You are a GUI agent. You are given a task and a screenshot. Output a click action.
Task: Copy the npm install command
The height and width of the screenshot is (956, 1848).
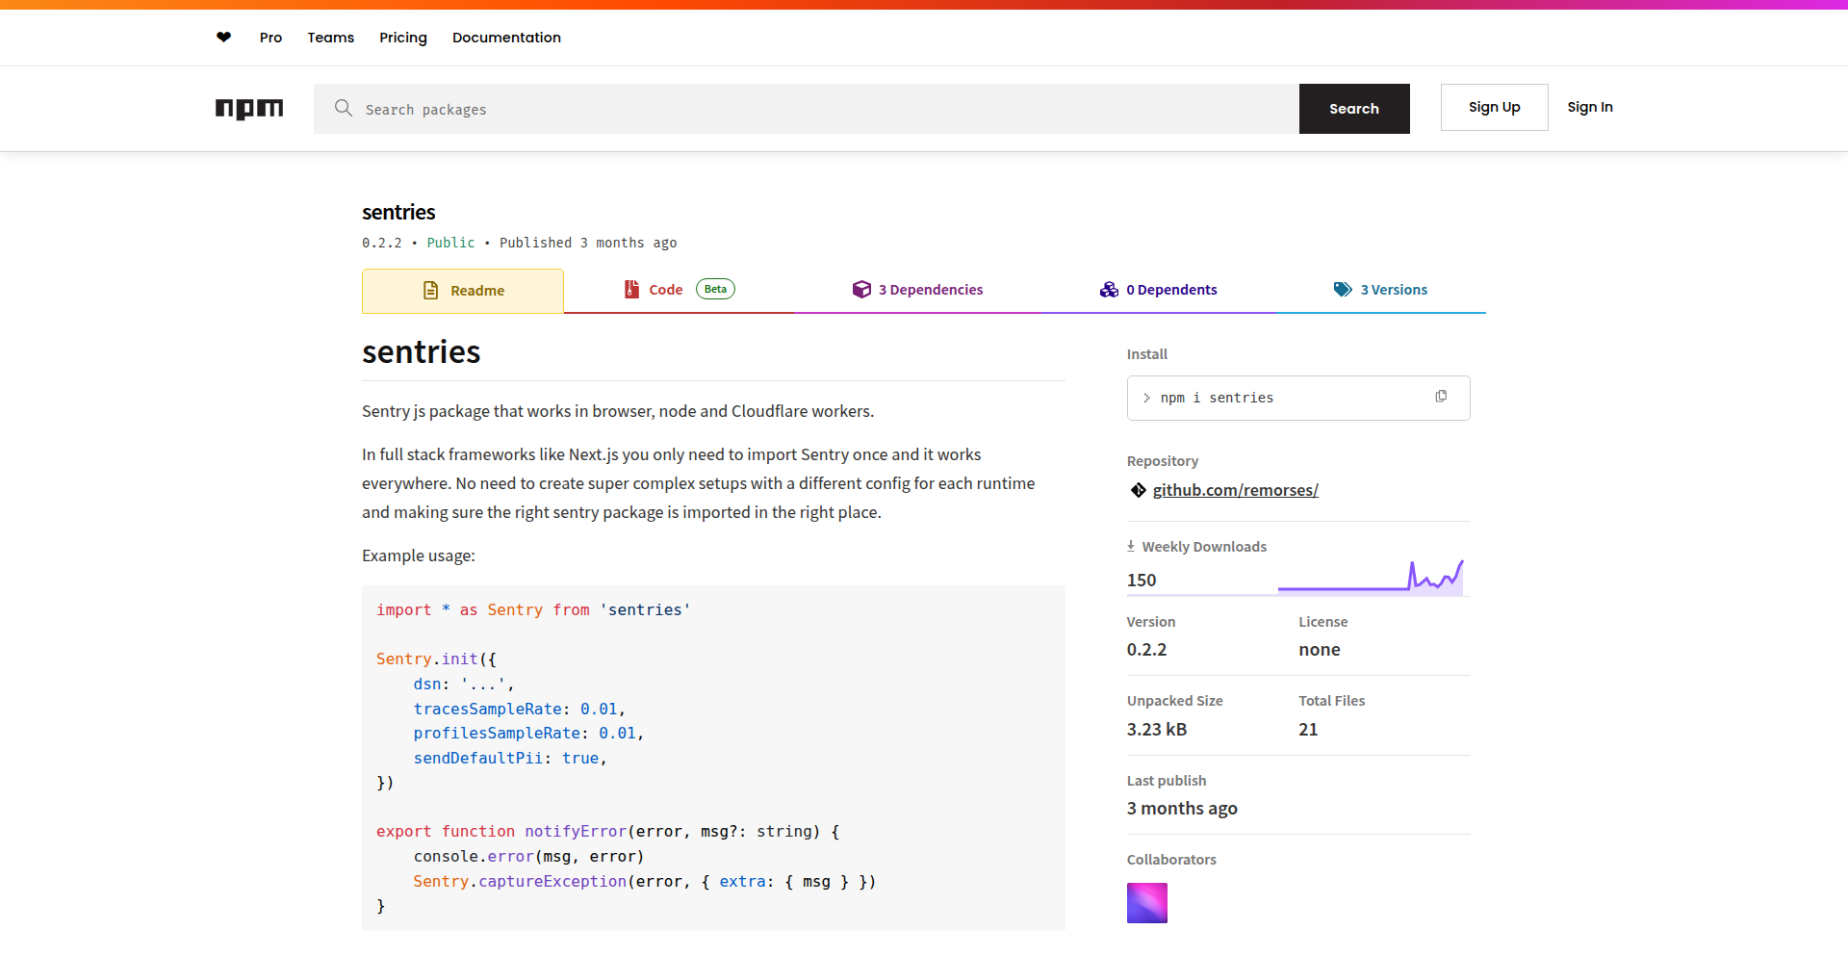click(1441, 397)
